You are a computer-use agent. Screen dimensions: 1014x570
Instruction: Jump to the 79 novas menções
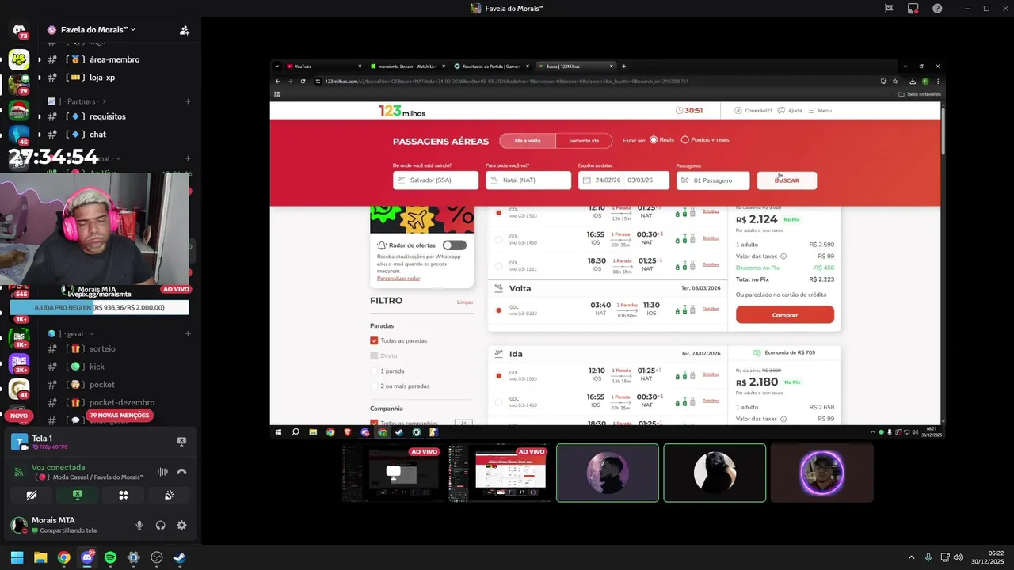[119, 416]
